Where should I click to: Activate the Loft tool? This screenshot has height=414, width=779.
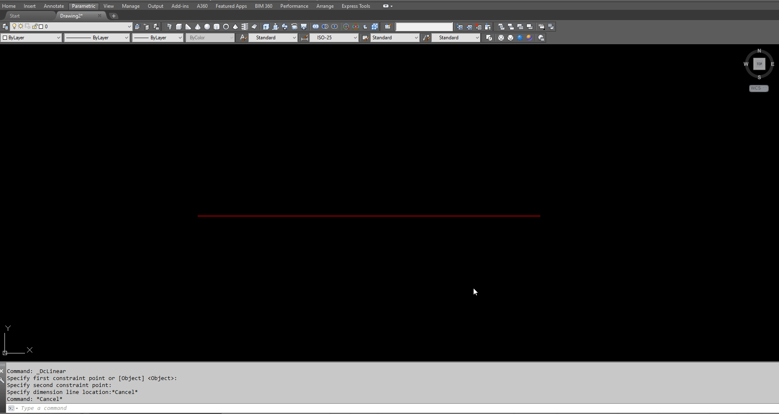pyautogui.click(x=304, y=27)
